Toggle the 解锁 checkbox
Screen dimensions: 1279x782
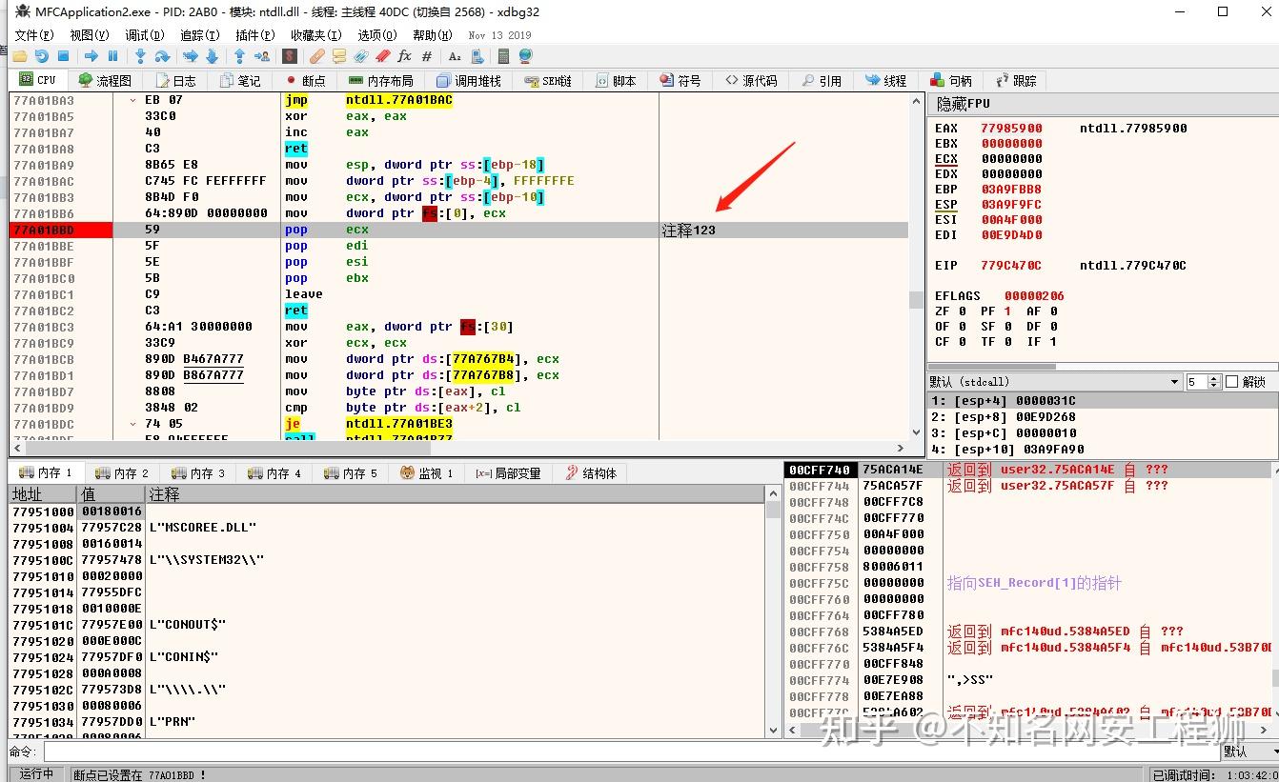(x=1231, y=382)
